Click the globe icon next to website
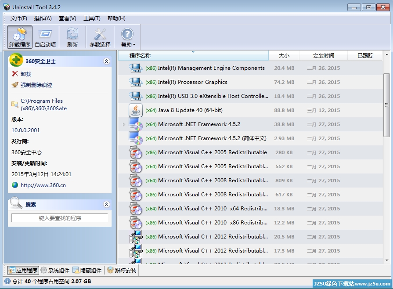 coord(15,185)
